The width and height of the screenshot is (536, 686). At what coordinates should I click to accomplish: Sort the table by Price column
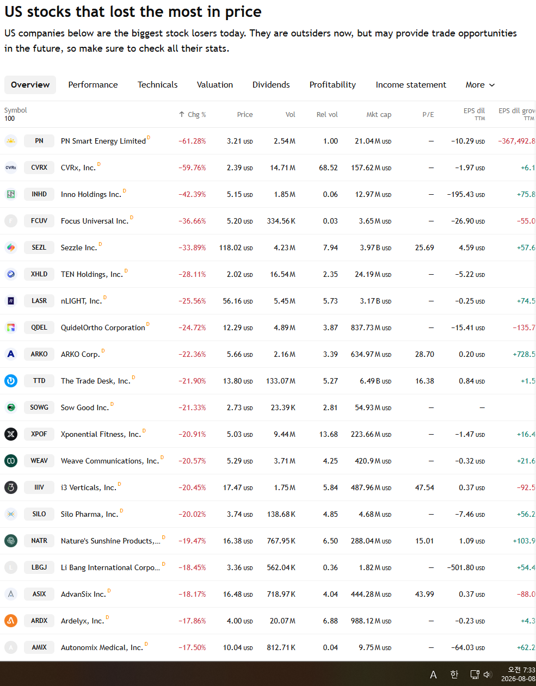[x=245, y=115]
